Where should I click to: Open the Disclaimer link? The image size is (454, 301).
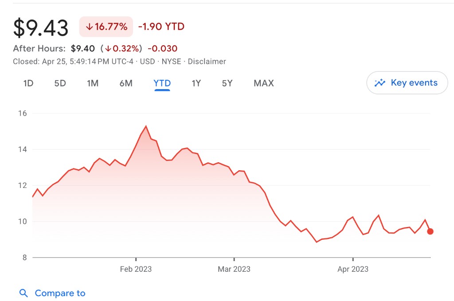(x=207, y=62)
